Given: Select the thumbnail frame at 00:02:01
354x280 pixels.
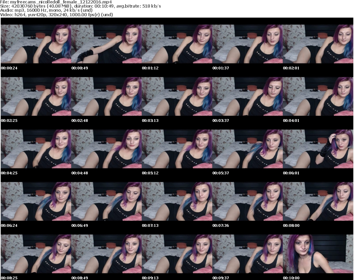Looking at the screenshot, I should (318, 44).
